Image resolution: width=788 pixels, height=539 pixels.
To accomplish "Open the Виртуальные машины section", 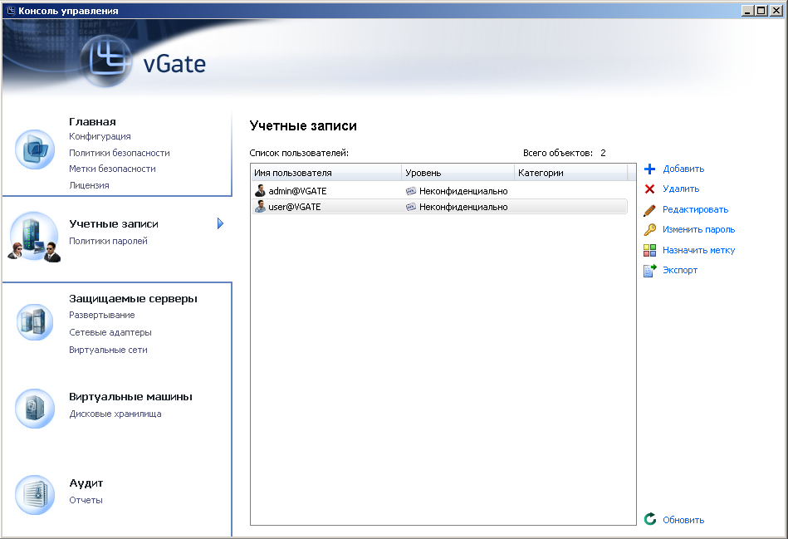I will click(x=130, y=397).
